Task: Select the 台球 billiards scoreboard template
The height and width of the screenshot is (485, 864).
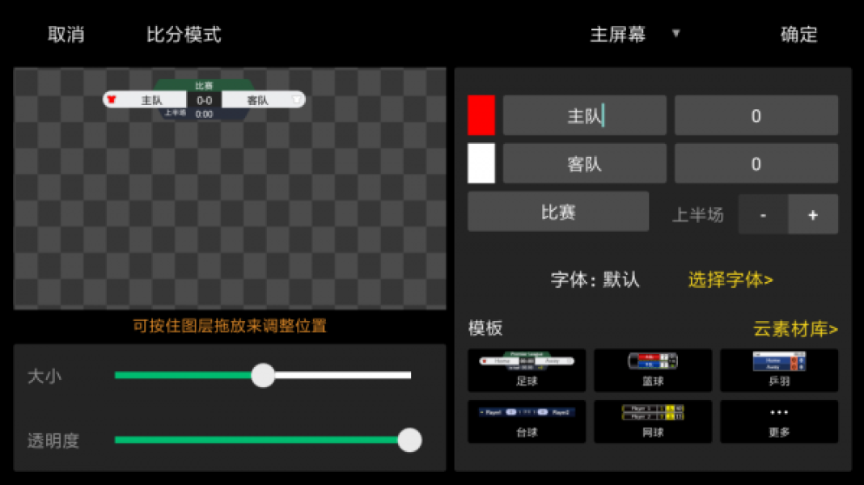Action: [x=526, y=422]
